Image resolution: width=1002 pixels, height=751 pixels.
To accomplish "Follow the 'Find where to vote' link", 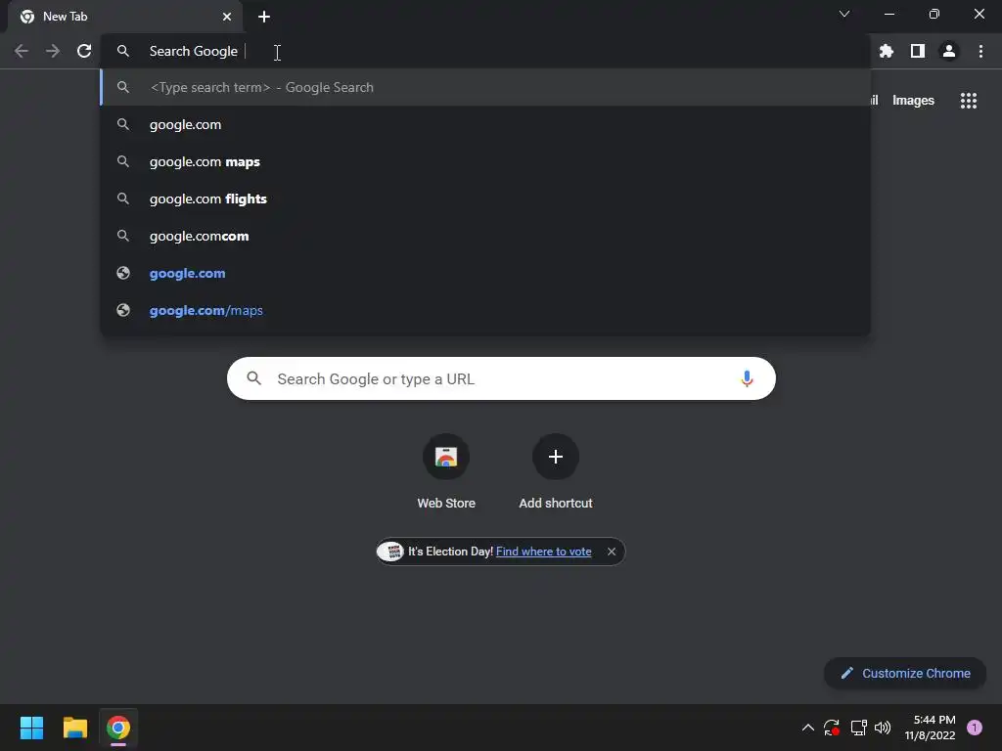I will pos(543,552).
